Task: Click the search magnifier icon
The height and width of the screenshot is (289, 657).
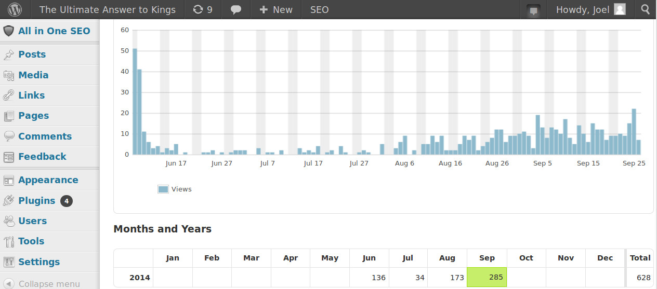Action: 645,9
